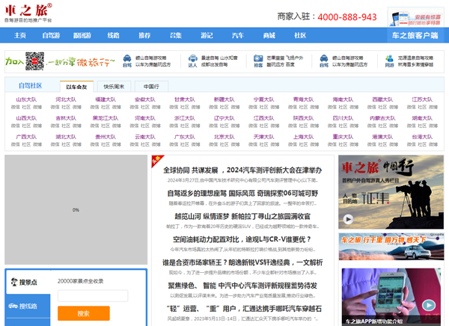The image size is (449, 326).
Task: Open 游记 in the navigation bar
Action: [x=207, y=35]
